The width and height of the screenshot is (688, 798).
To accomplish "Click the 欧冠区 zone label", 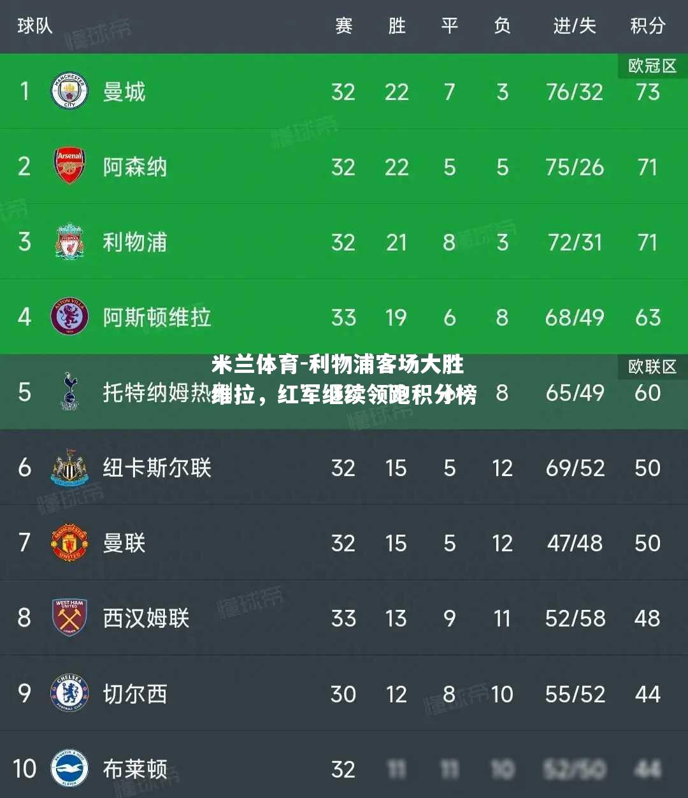I will point(652,66).
